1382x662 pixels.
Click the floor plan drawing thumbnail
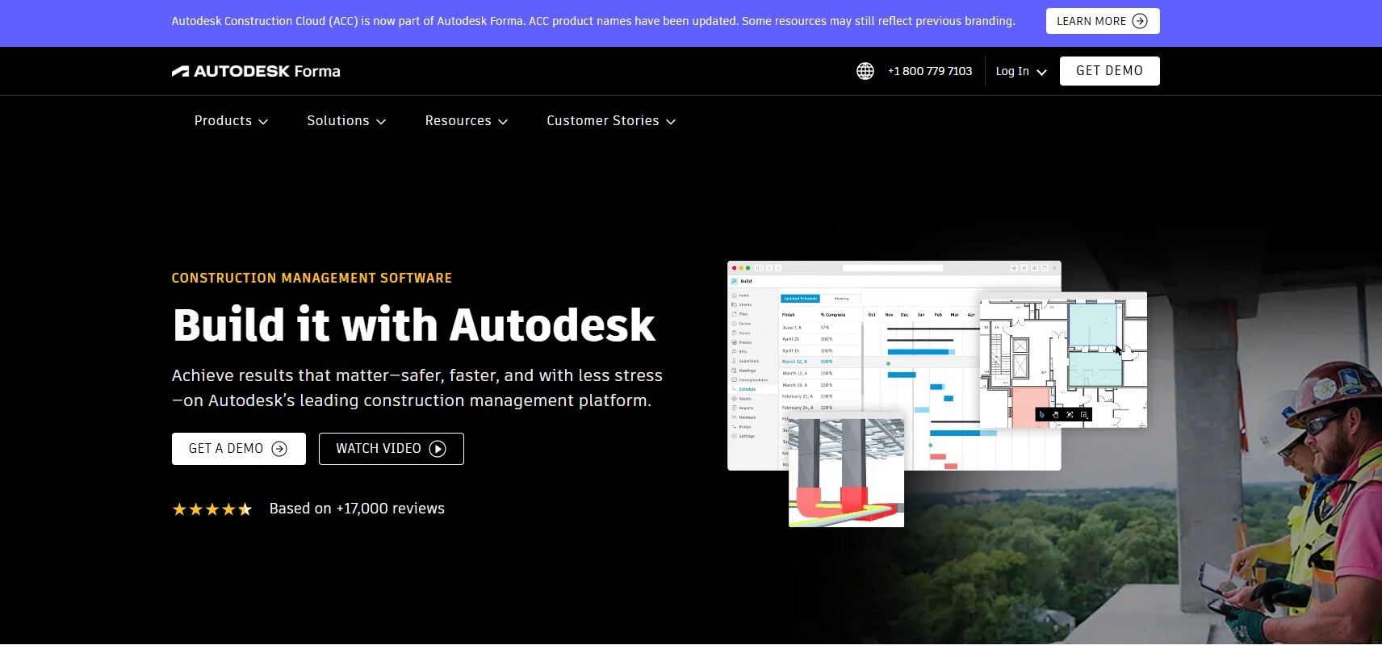1063,360
